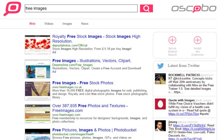
Task: Click the www.freeimages.co.uk URL
Action: [67, 87]
